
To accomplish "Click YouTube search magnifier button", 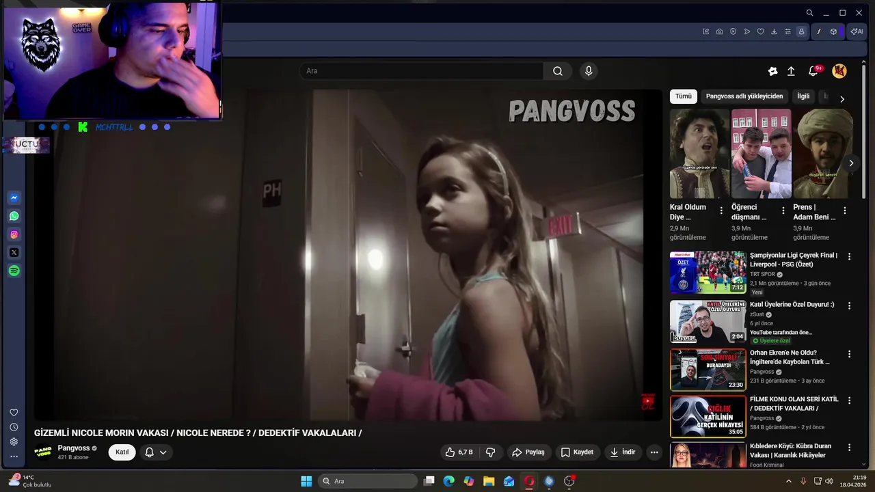I will click(558, 71).
